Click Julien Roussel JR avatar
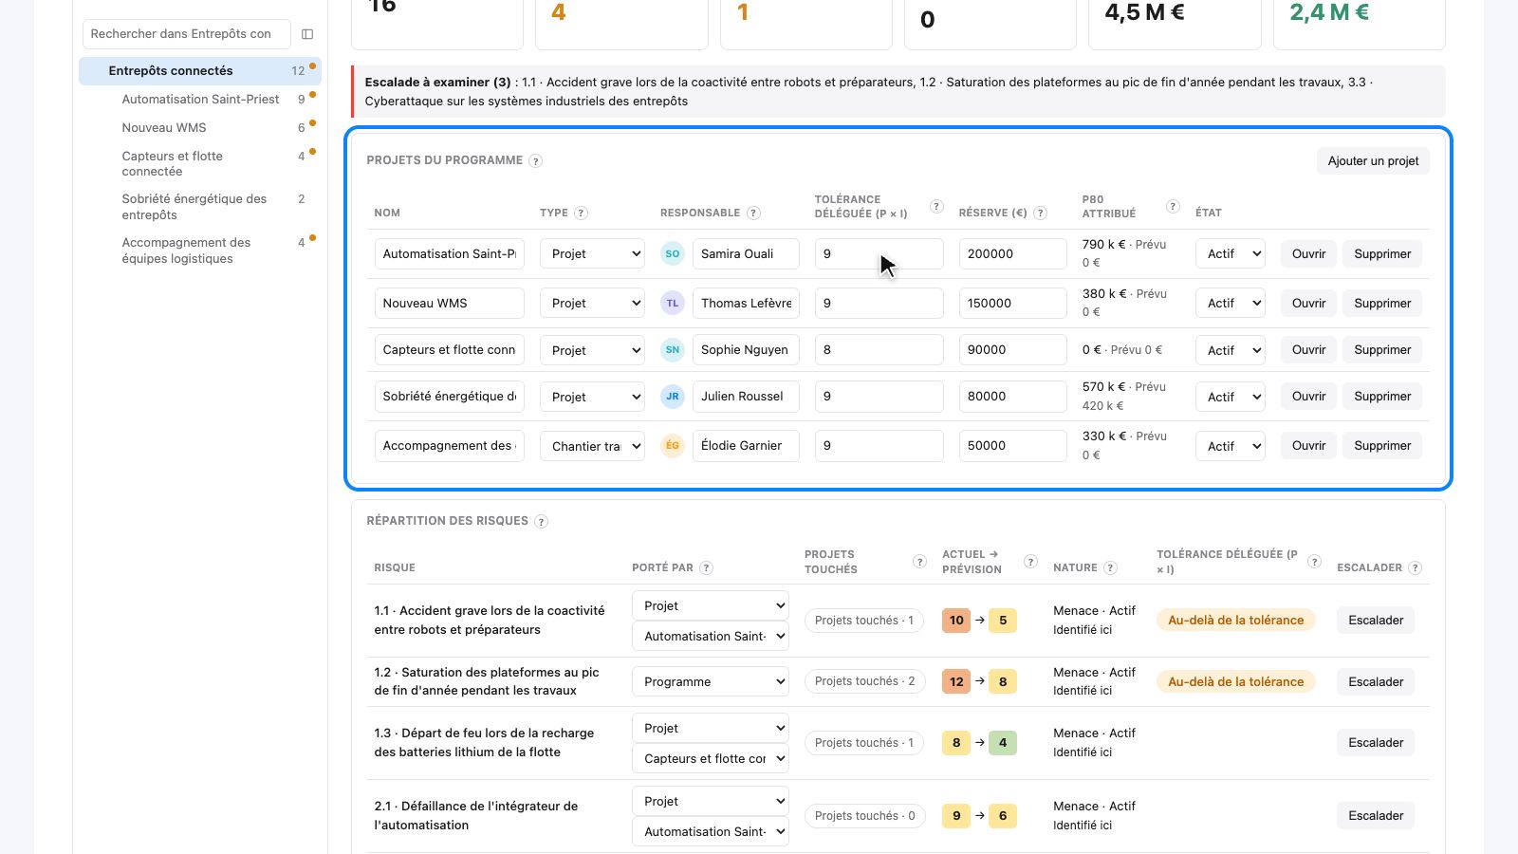 [x=673, y=397]
